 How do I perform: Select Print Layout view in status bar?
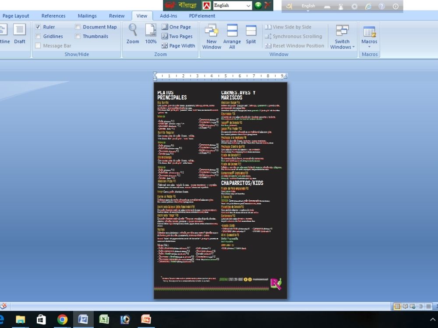(x=397, y=307)
